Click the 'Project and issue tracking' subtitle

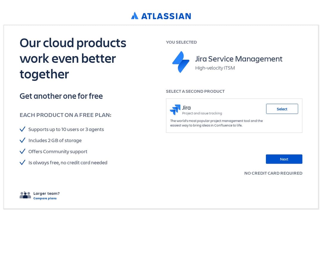(202, 113)
